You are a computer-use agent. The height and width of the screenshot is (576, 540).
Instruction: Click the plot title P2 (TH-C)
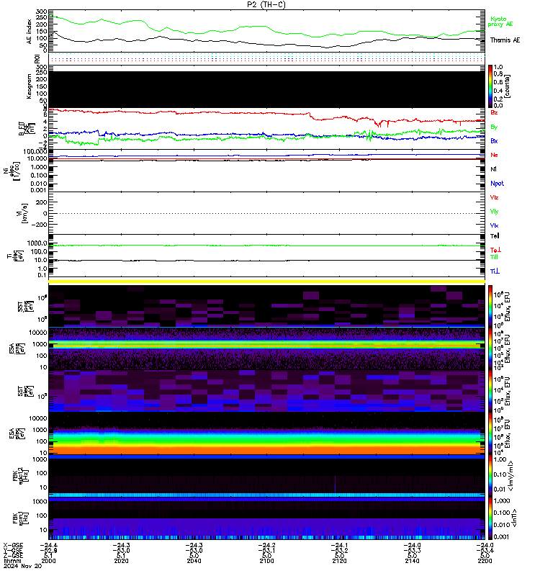266,4
